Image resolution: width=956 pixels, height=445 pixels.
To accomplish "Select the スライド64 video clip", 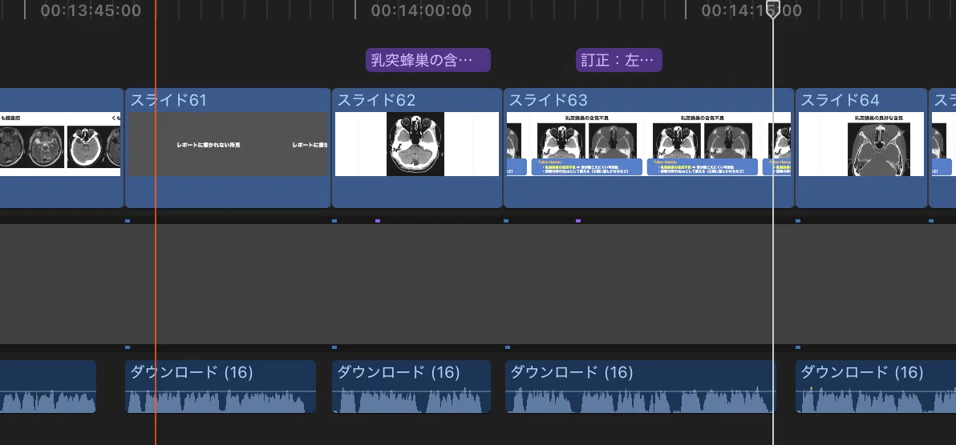I will click(861, 148).
